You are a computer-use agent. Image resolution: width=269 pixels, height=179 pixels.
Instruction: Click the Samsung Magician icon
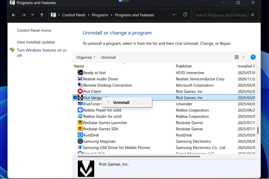(x=80, y=141)
